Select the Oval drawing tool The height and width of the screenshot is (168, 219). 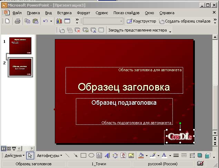pyautogui.click(x=91, y=156)
